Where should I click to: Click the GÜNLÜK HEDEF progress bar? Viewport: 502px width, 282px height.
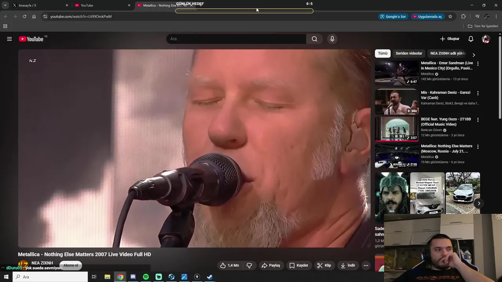pyautogui.click(x=244, y=11)
